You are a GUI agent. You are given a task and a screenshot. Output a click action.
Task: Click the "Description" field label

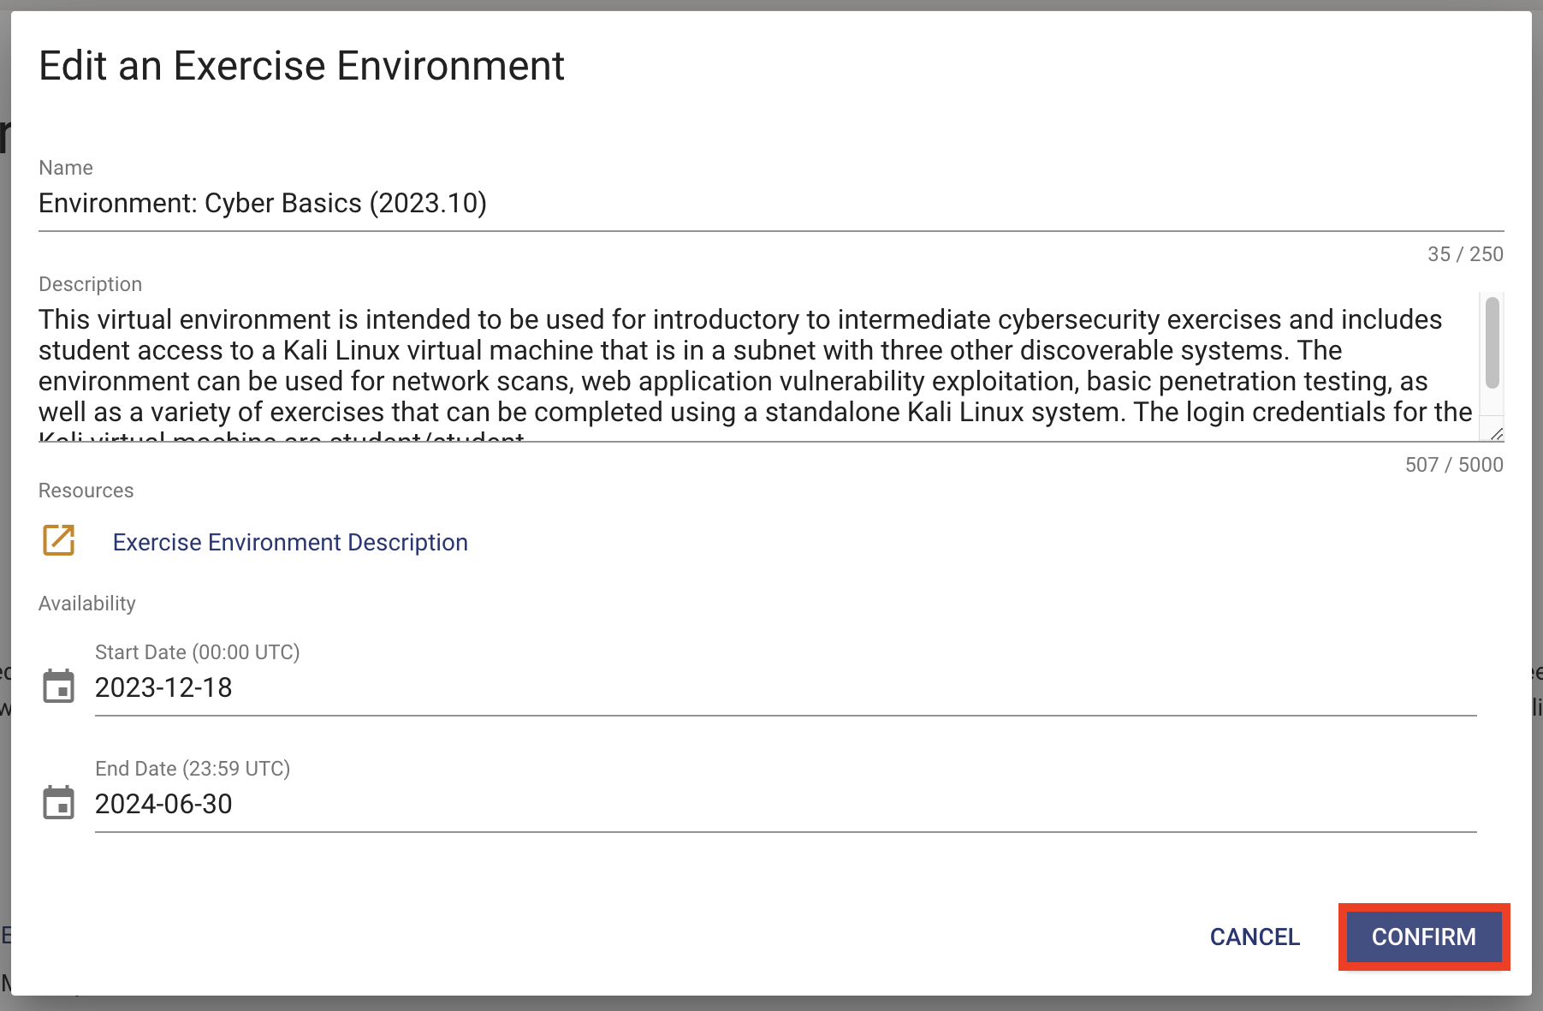point(90,284)
